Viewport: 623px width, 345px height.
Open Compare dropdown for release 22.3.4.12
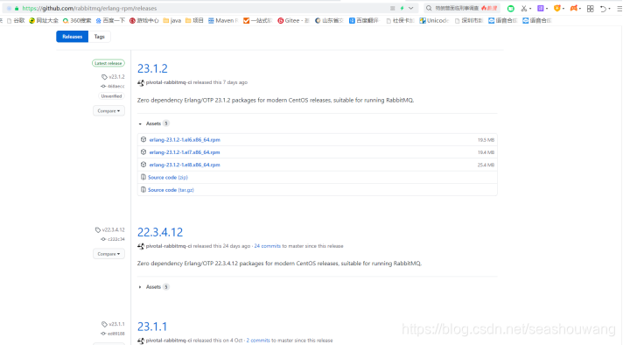[108, 254]
